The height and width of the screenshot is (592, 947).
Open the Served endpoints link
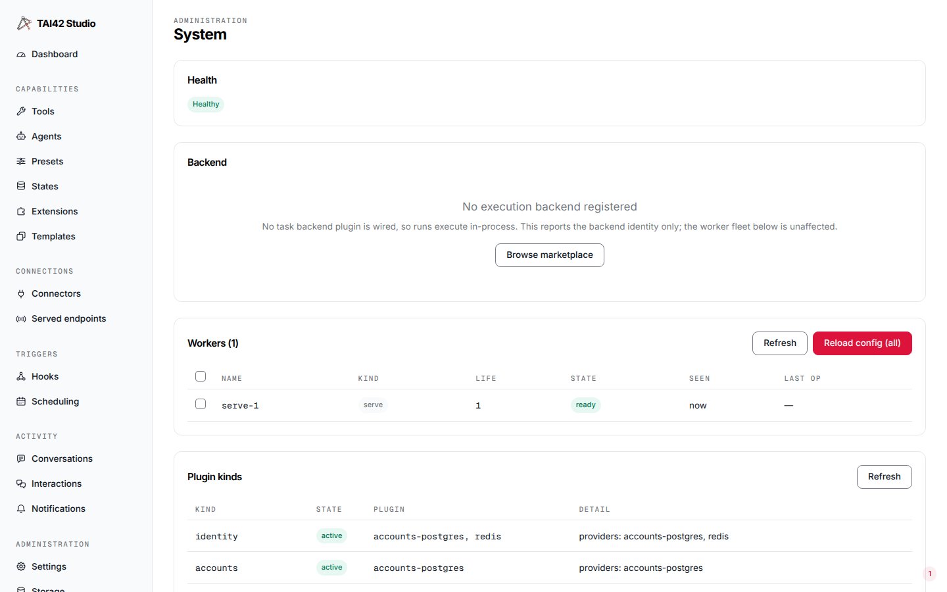coord(68,319)
